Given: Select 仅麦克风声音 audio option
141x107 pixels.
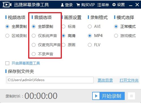Looking at the screenshot, I should [46, 45].
